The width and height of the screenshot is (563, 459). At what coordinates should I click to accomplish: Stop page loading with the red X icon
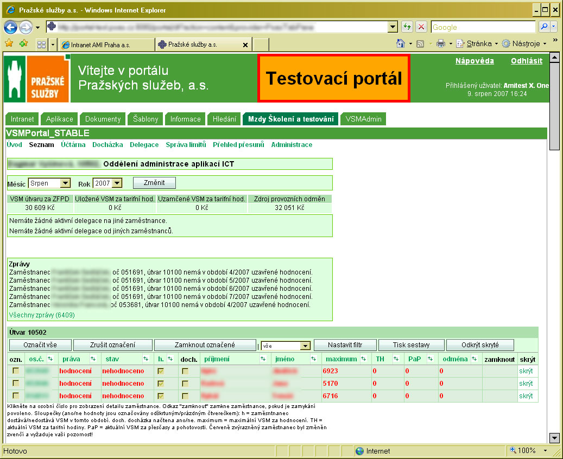pyautogui.click(x=421, y=27)
